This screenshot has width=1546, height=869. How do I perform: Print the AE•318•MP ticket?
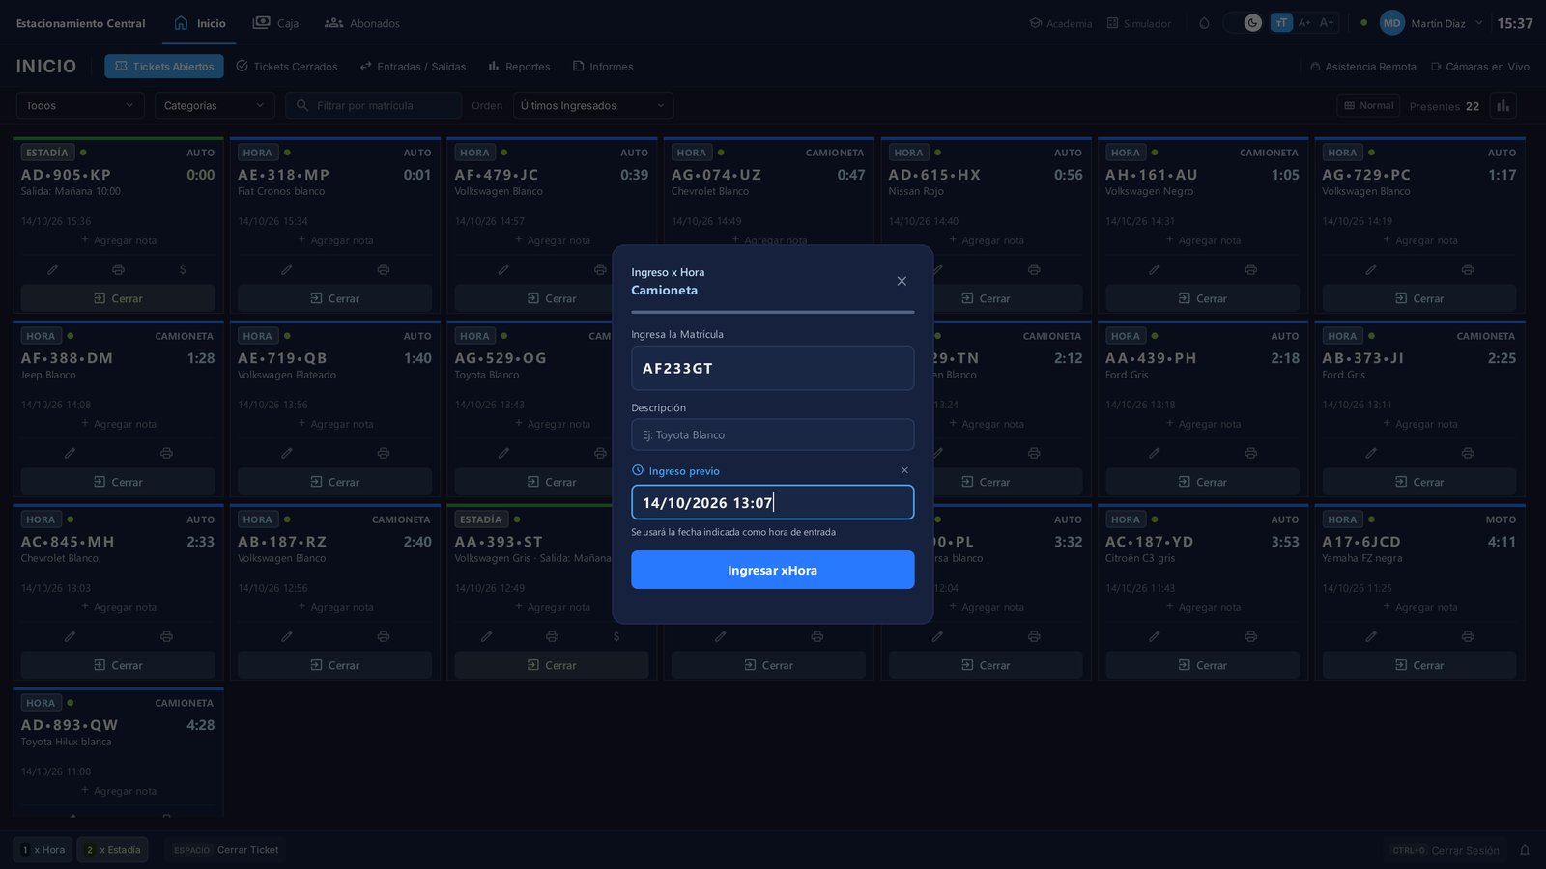coord(384,269)
